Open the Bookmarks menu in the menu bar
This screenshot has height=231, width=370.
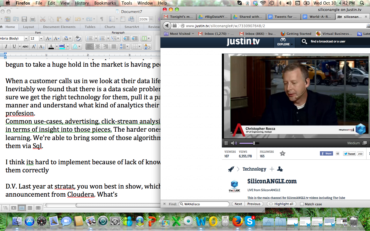(x=105, y=3)
